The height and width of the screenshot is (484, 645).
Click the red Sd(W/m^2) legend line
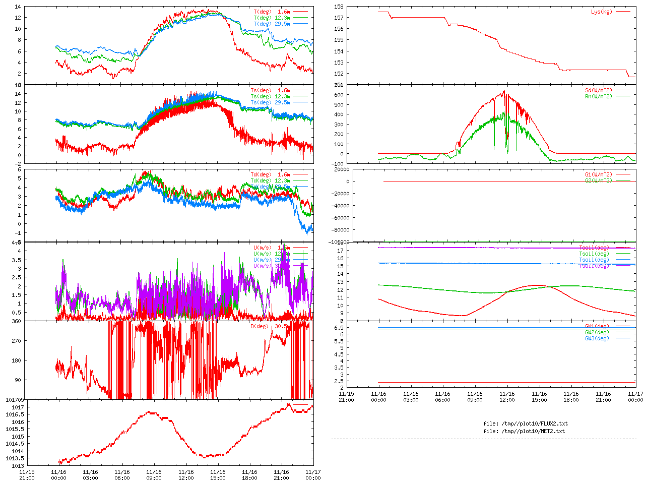623,90
